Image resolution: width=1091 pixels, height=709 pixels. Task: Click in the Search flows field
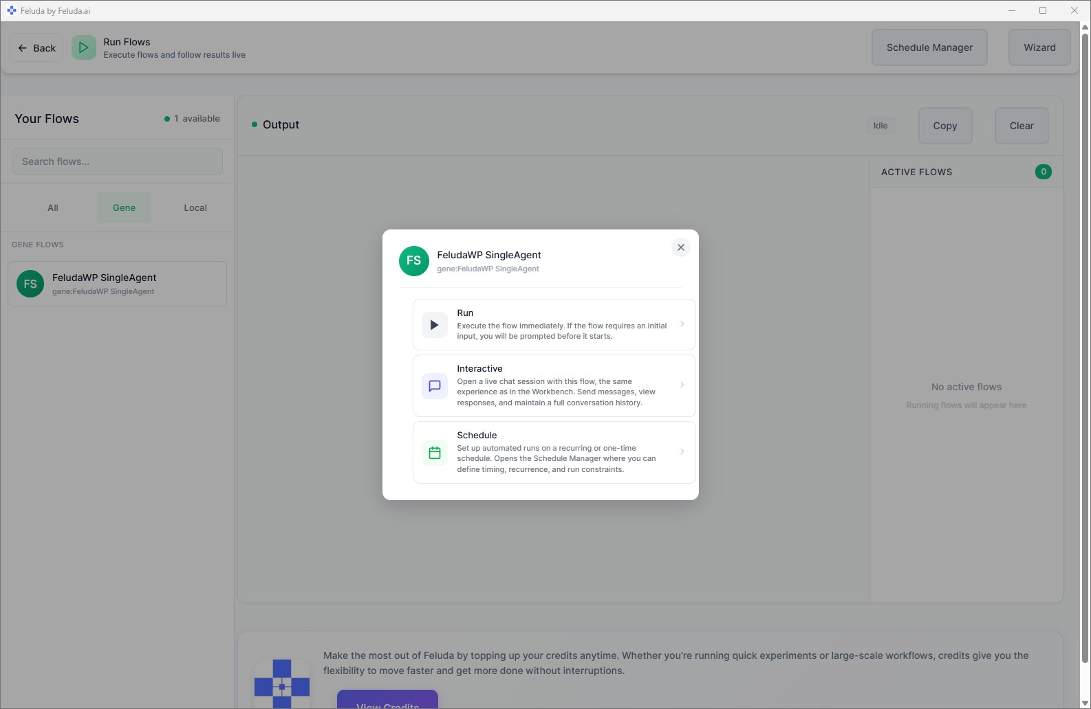point(117,161)
